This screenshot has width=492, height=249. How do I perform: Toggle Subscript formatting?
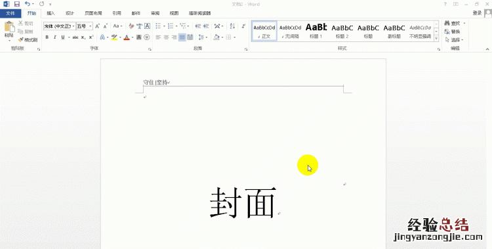(83, 37)
